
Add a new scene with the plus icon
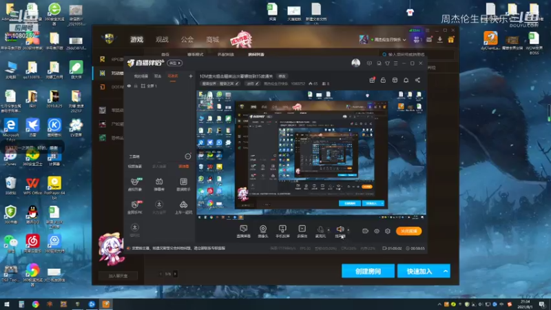point(191,76)
